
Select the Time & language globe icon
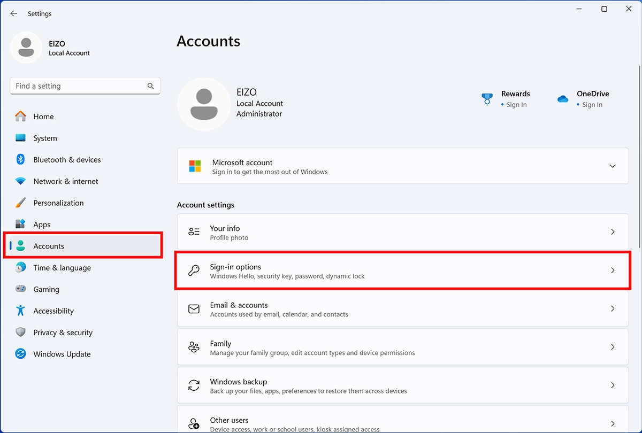point(20,267)
